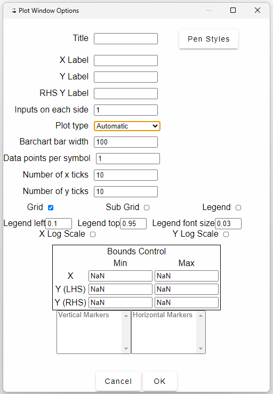This screenshot has height=394, width=273.
Task: Enable Y Log Scale
Action: [x=226, y=234]
